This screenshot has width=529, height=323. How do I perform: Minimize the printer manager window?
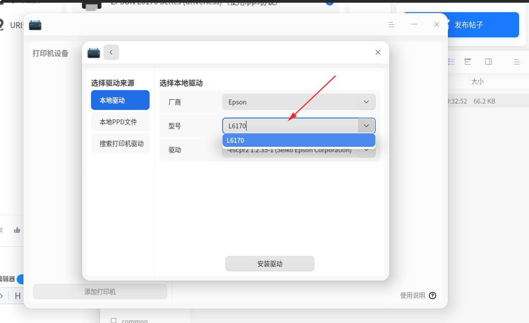(414, 24)
